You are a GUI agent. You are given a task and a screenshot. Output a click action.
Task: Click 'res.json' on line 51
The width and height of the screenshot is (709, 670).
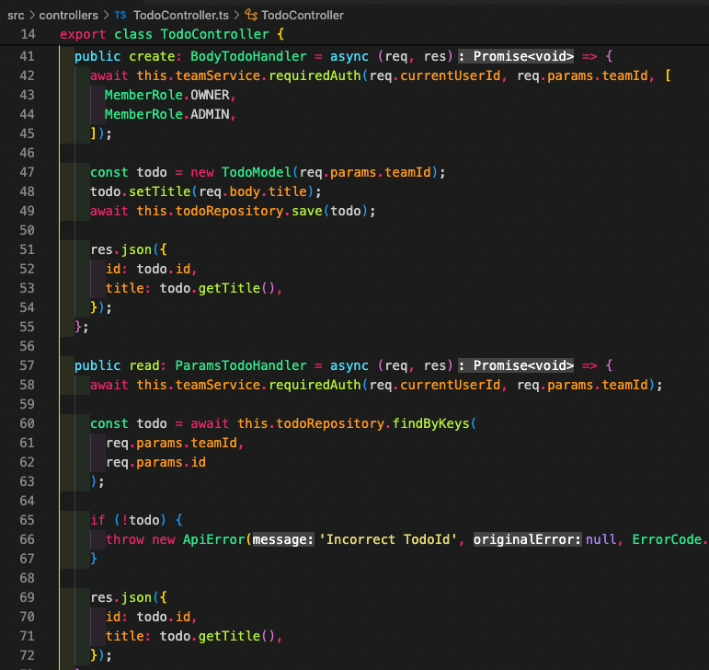point(120,249)
